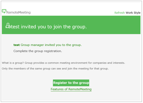Click the RemoteMeeting chat bubble logo icon

(4, 11)
